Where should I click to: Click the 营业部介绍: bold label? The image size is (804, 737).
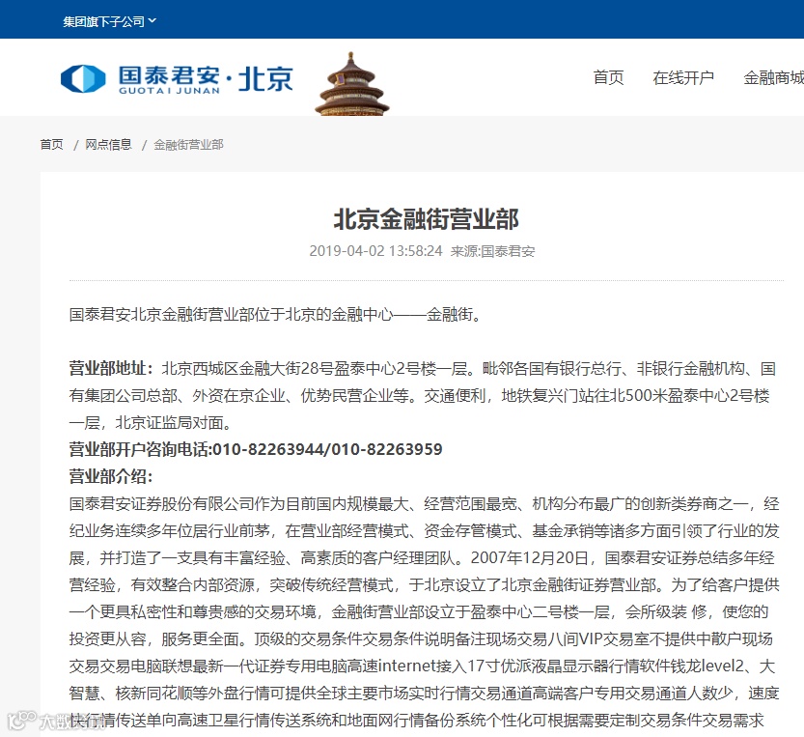point(111,476)
